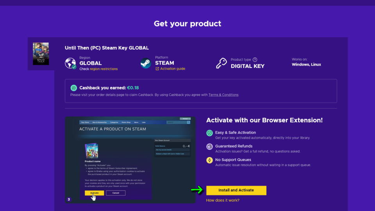This screenshot has width=375, height=211.
Task: Click the Install and Activate button
Action: tap(236, 190)
